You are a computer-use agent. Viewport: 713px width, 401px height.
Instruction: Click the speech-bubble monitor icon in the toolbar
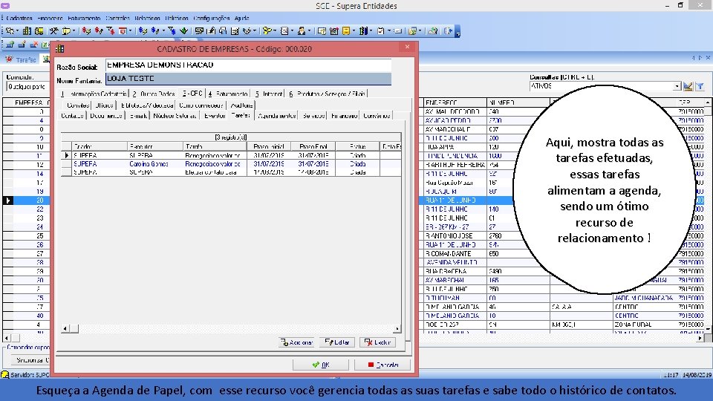coord(199,31)
